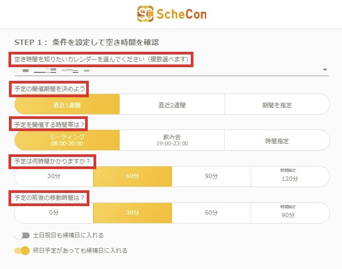Viewport: 342px width, 269px height.
Task: Open the calendar selection dropdown arrow
Action: pyautogui.click(x=325, y=70)
